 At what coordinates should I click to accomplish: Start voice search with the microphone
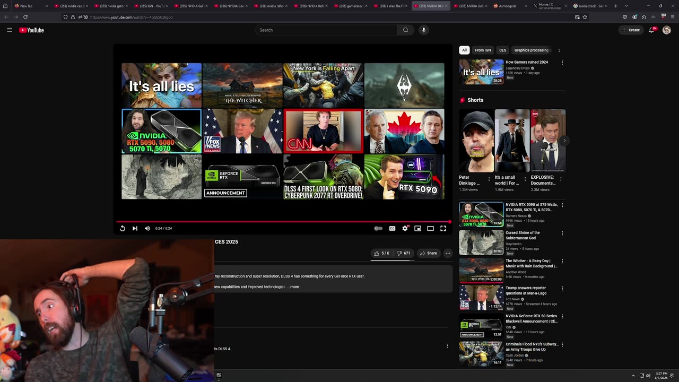(x=423, y=30)
